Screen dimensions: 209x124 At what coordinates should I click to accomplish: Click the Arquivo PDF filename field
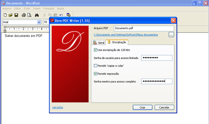tap(144, 28)
